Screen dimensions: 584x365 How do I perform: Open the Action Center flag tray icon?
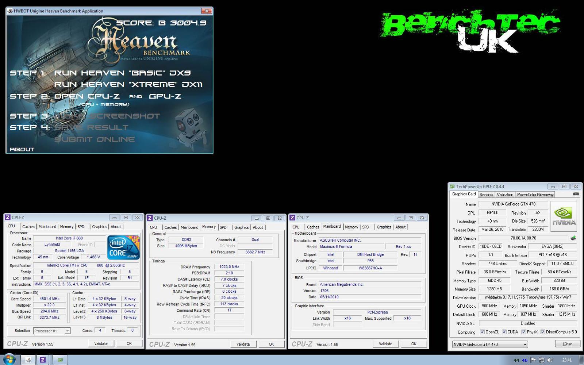pyautogui.click(x=533, y=360)
